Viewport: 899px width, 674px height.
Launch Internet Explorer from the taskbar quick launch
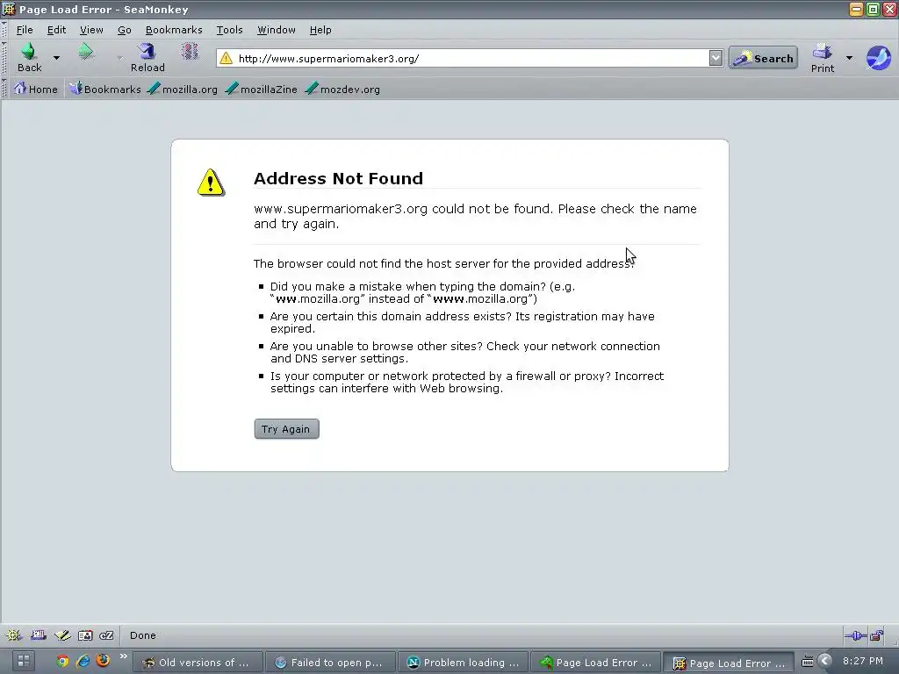(83, 662)
